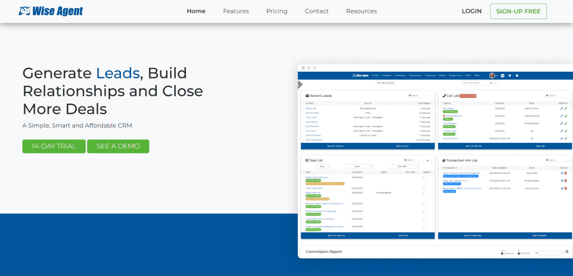573x276 pixels.
Task: Open the All dropdown in Commission Report
Action: [549, 252]
